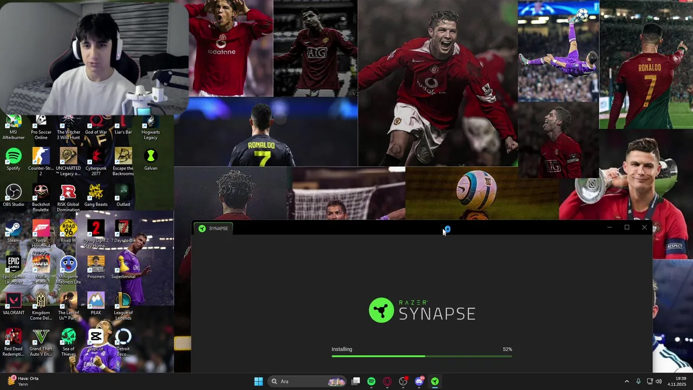
Task: Select the Kingdom Come Deliverance icon
Action: 41,307
